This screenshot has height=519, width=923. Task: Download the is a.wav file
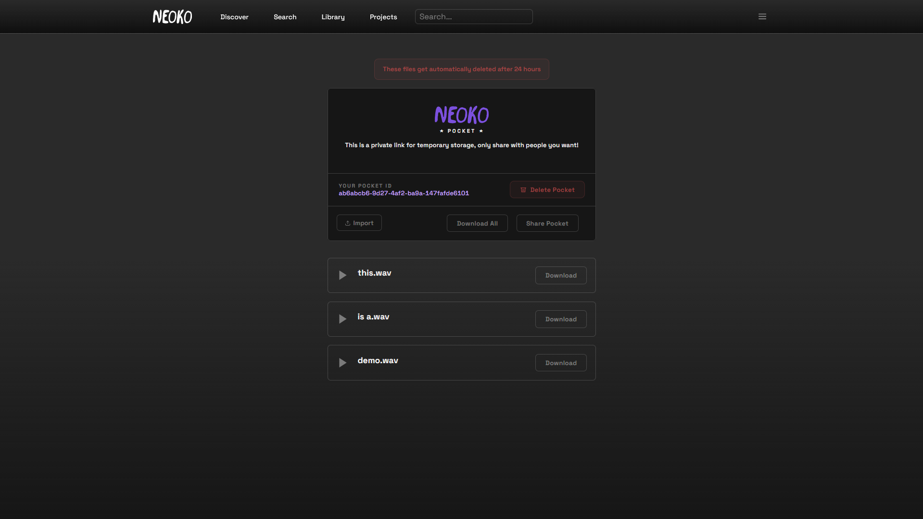click(x=561, y=319)
